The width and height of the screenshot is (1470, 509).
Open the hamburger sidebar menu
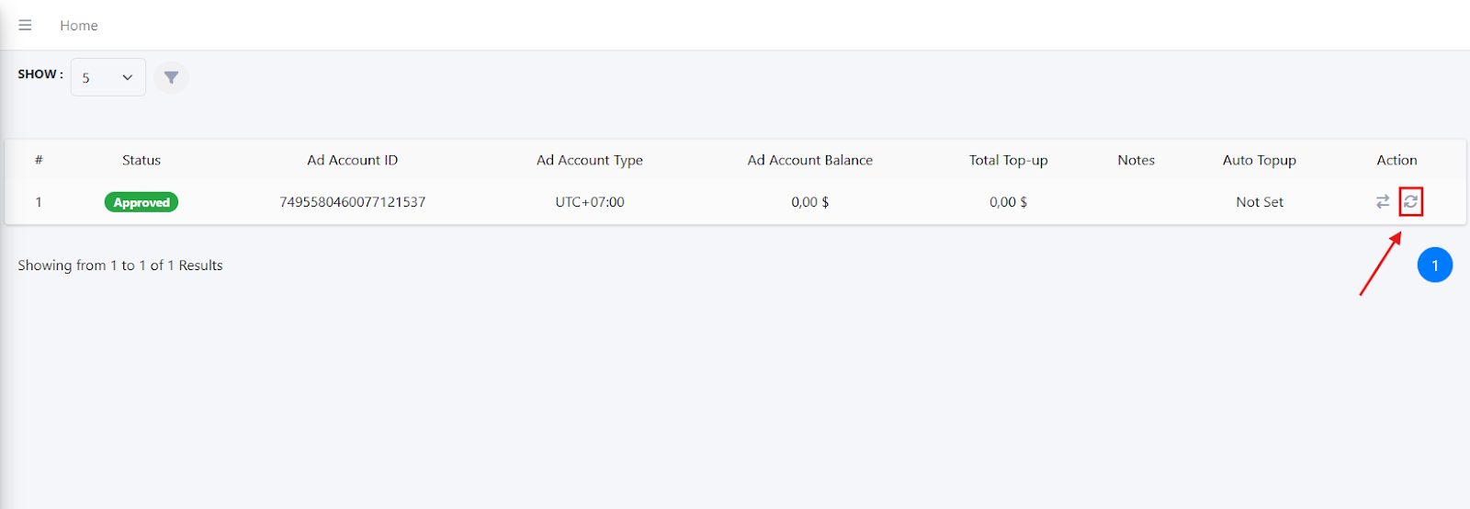(25, 25)
